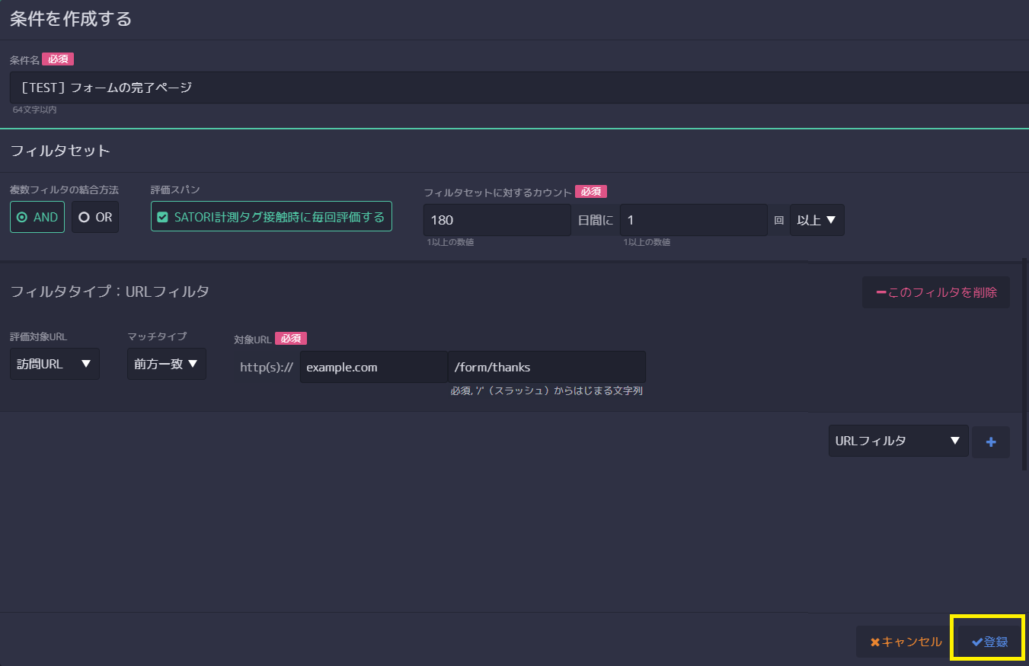Click the フィルタセット section heading
The width and height of the screenshot is (1029, 666).
click(60, 151)
